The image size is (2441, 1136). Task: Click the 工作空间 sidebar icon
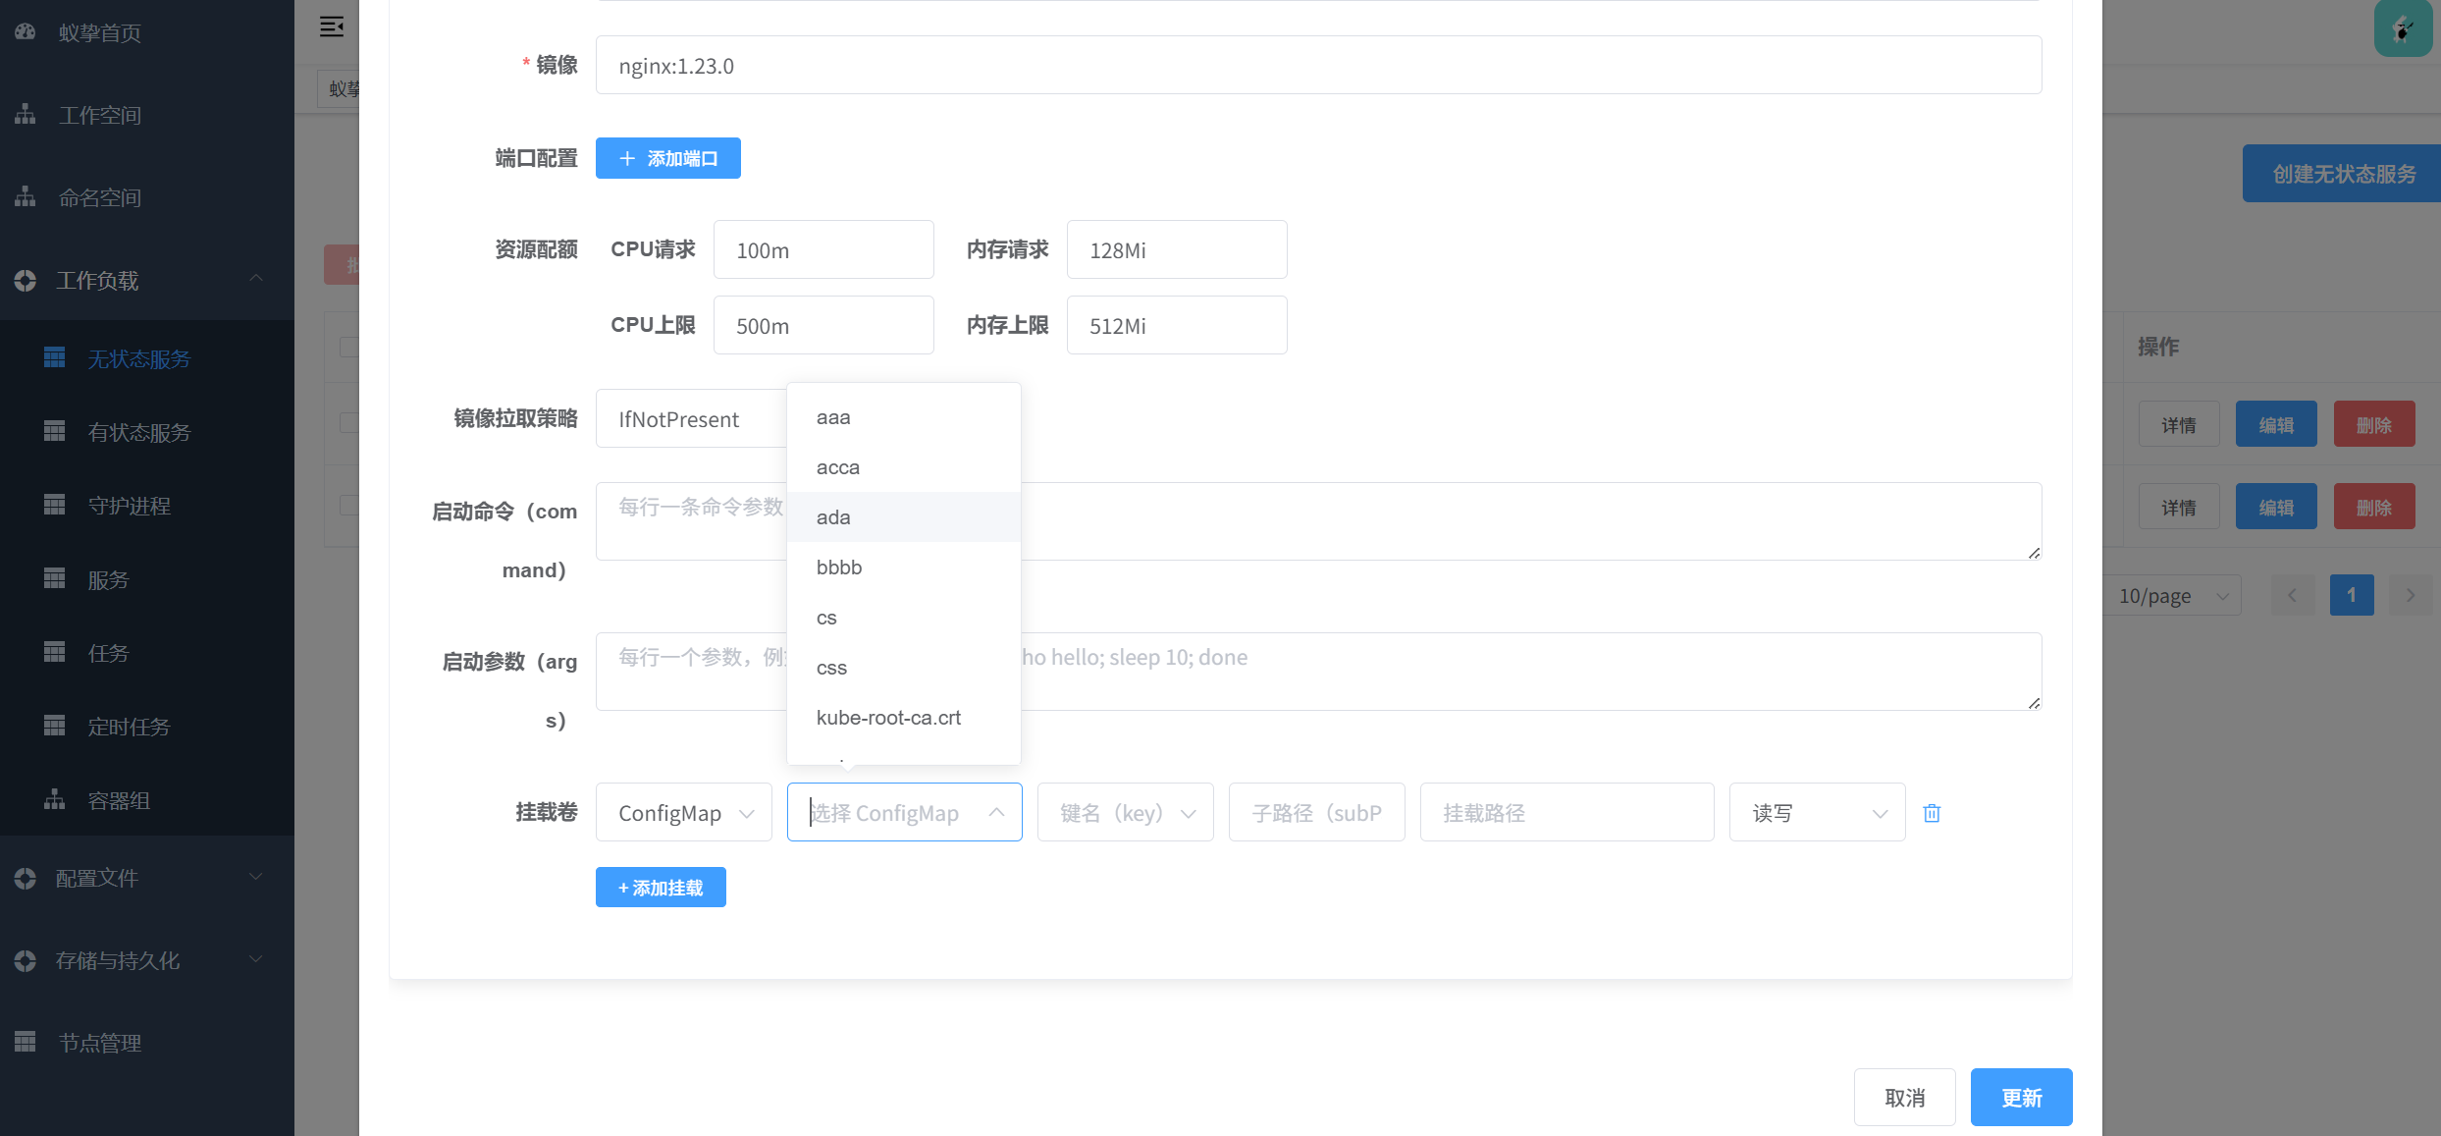coord(26,115)
